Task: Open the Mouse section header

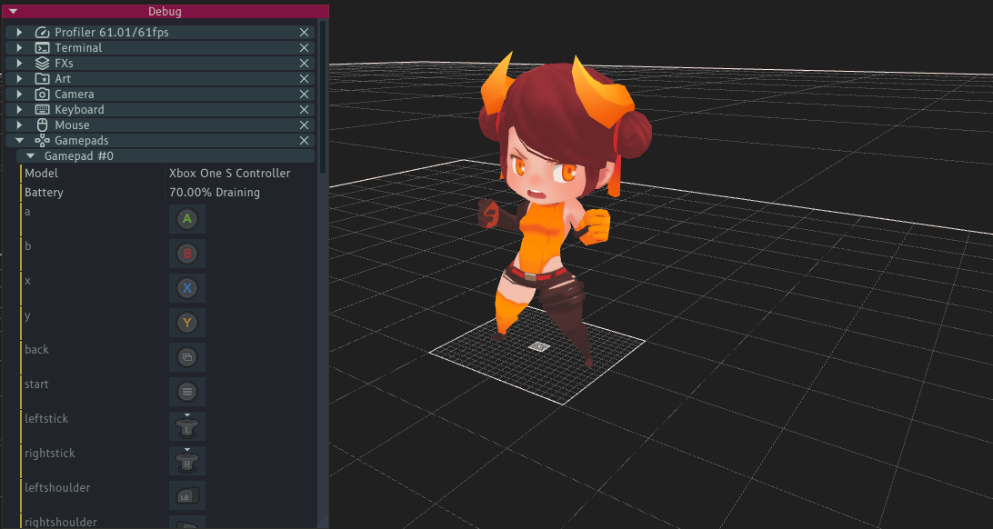Action: [x=72, y=125]
